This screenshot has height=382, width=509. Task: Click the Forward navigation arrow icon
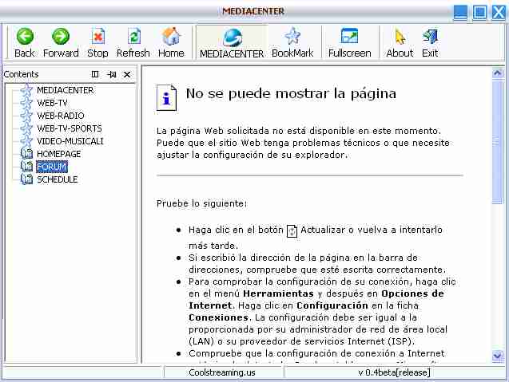pyautogui.click(x=61, y=37)
